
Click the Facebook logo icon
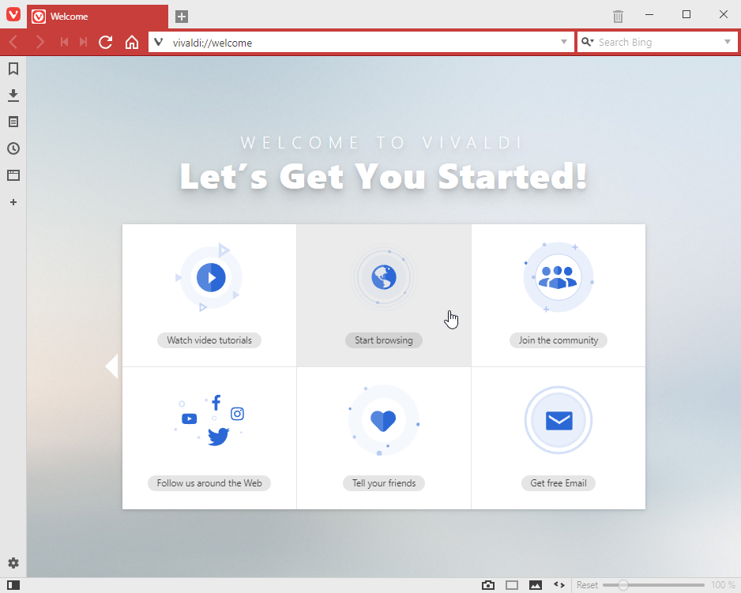pyautogui.click(x=216, y=402)
